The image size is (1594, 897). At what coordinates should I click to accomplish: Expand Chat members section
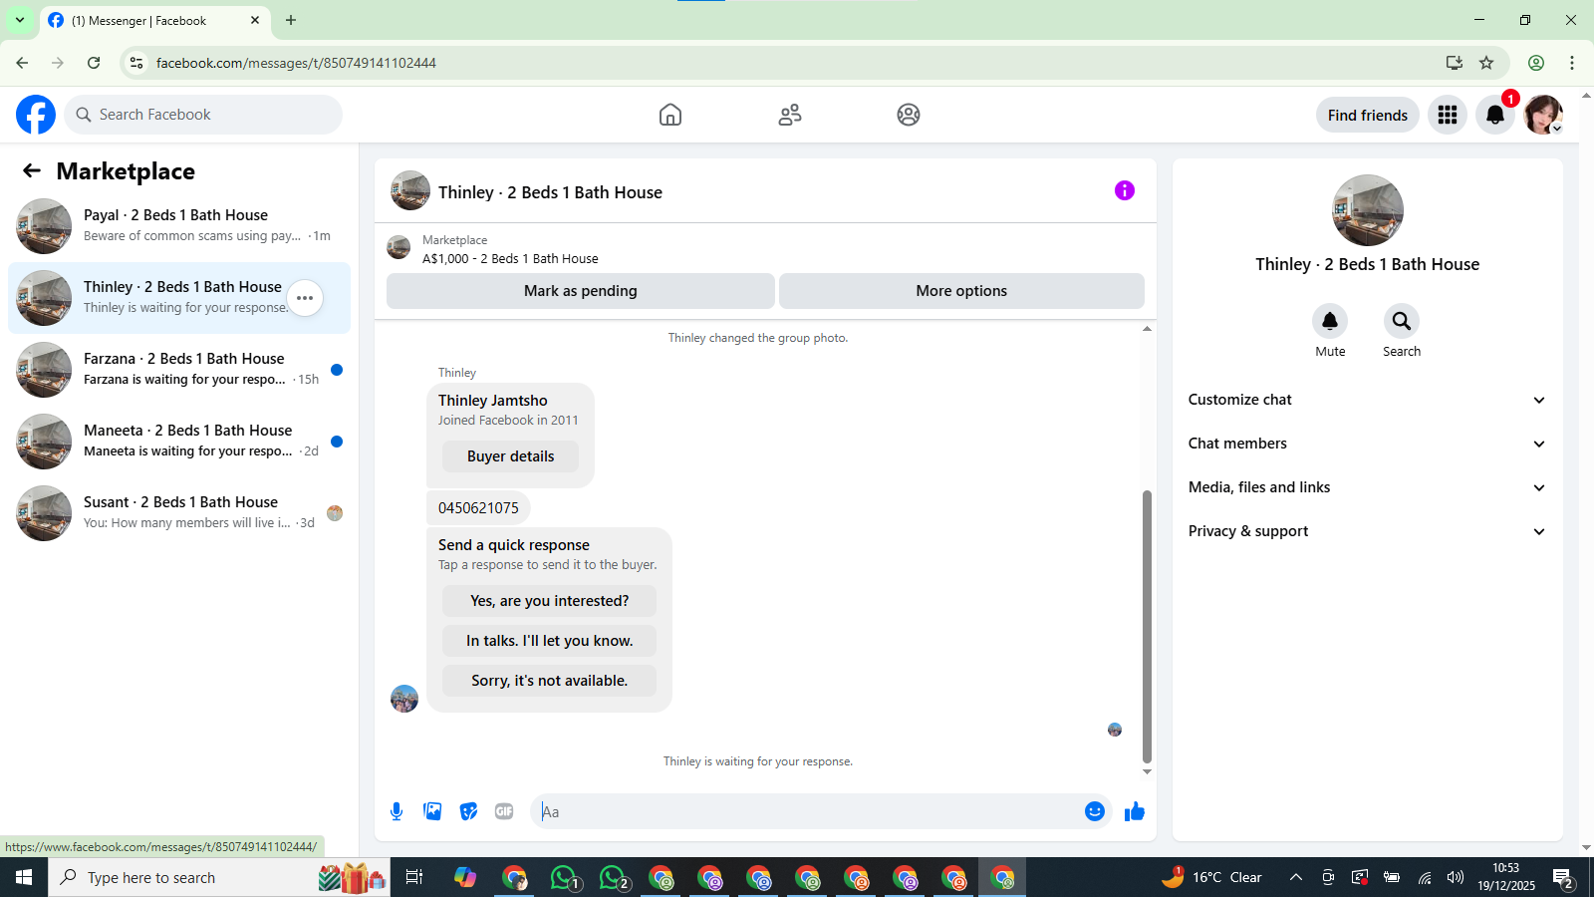click(x=1367, y=444)
